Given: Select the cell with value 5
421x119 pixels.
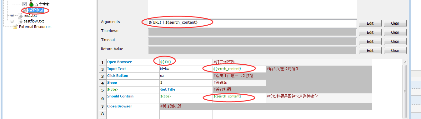Looking at the screenshot, I should (186, 83).
